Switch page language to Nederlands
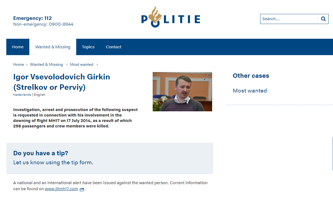Image resolution: width=333 pixels, height=200 pixels. click(x=22, y=95)
